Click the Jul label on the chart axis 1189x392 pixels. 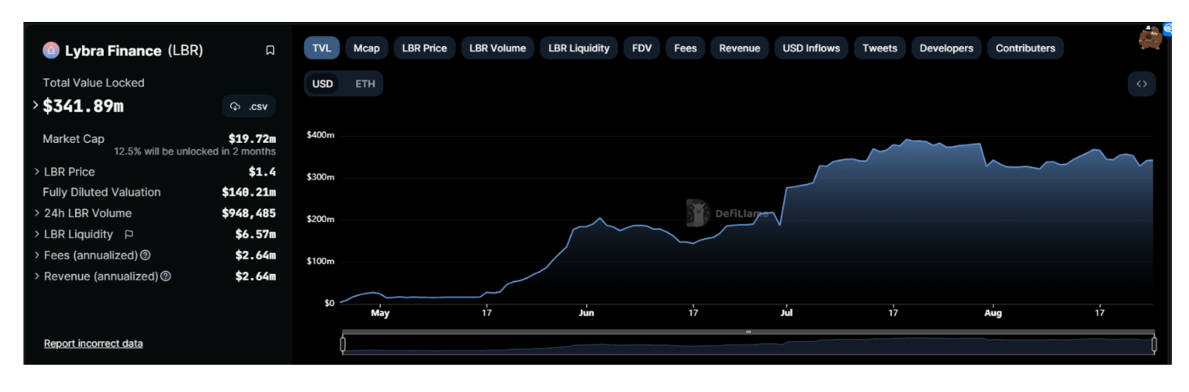tap(786, 313)
